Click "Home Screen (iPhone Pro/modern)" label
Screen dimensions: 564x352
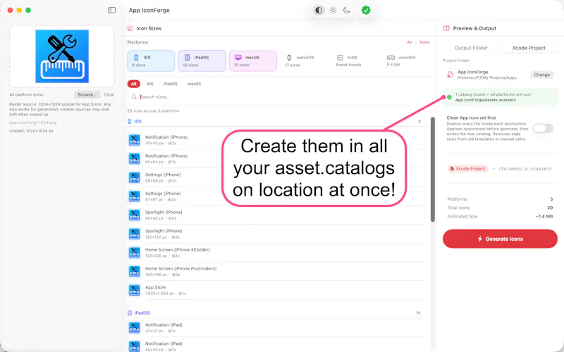click(x=181, y=268)
